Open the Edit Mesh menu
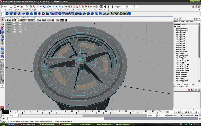The image size is (201, 126). 53,4
